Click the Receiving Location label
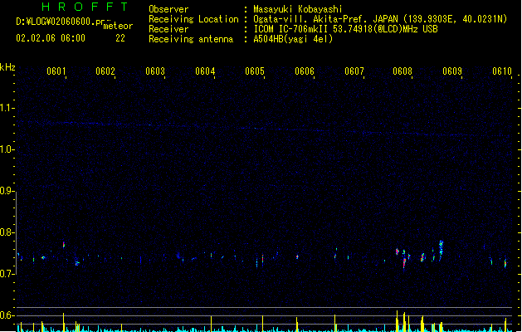This screenshot has height=332, width=522. (x=193, y=19)
